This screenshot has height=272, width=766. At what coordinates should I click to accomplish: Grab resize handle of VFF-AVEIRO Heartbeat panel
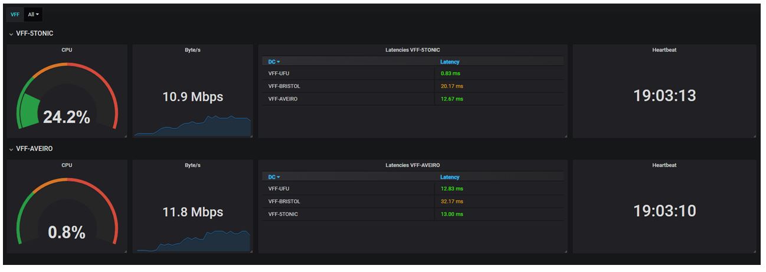tap(754, 251)
